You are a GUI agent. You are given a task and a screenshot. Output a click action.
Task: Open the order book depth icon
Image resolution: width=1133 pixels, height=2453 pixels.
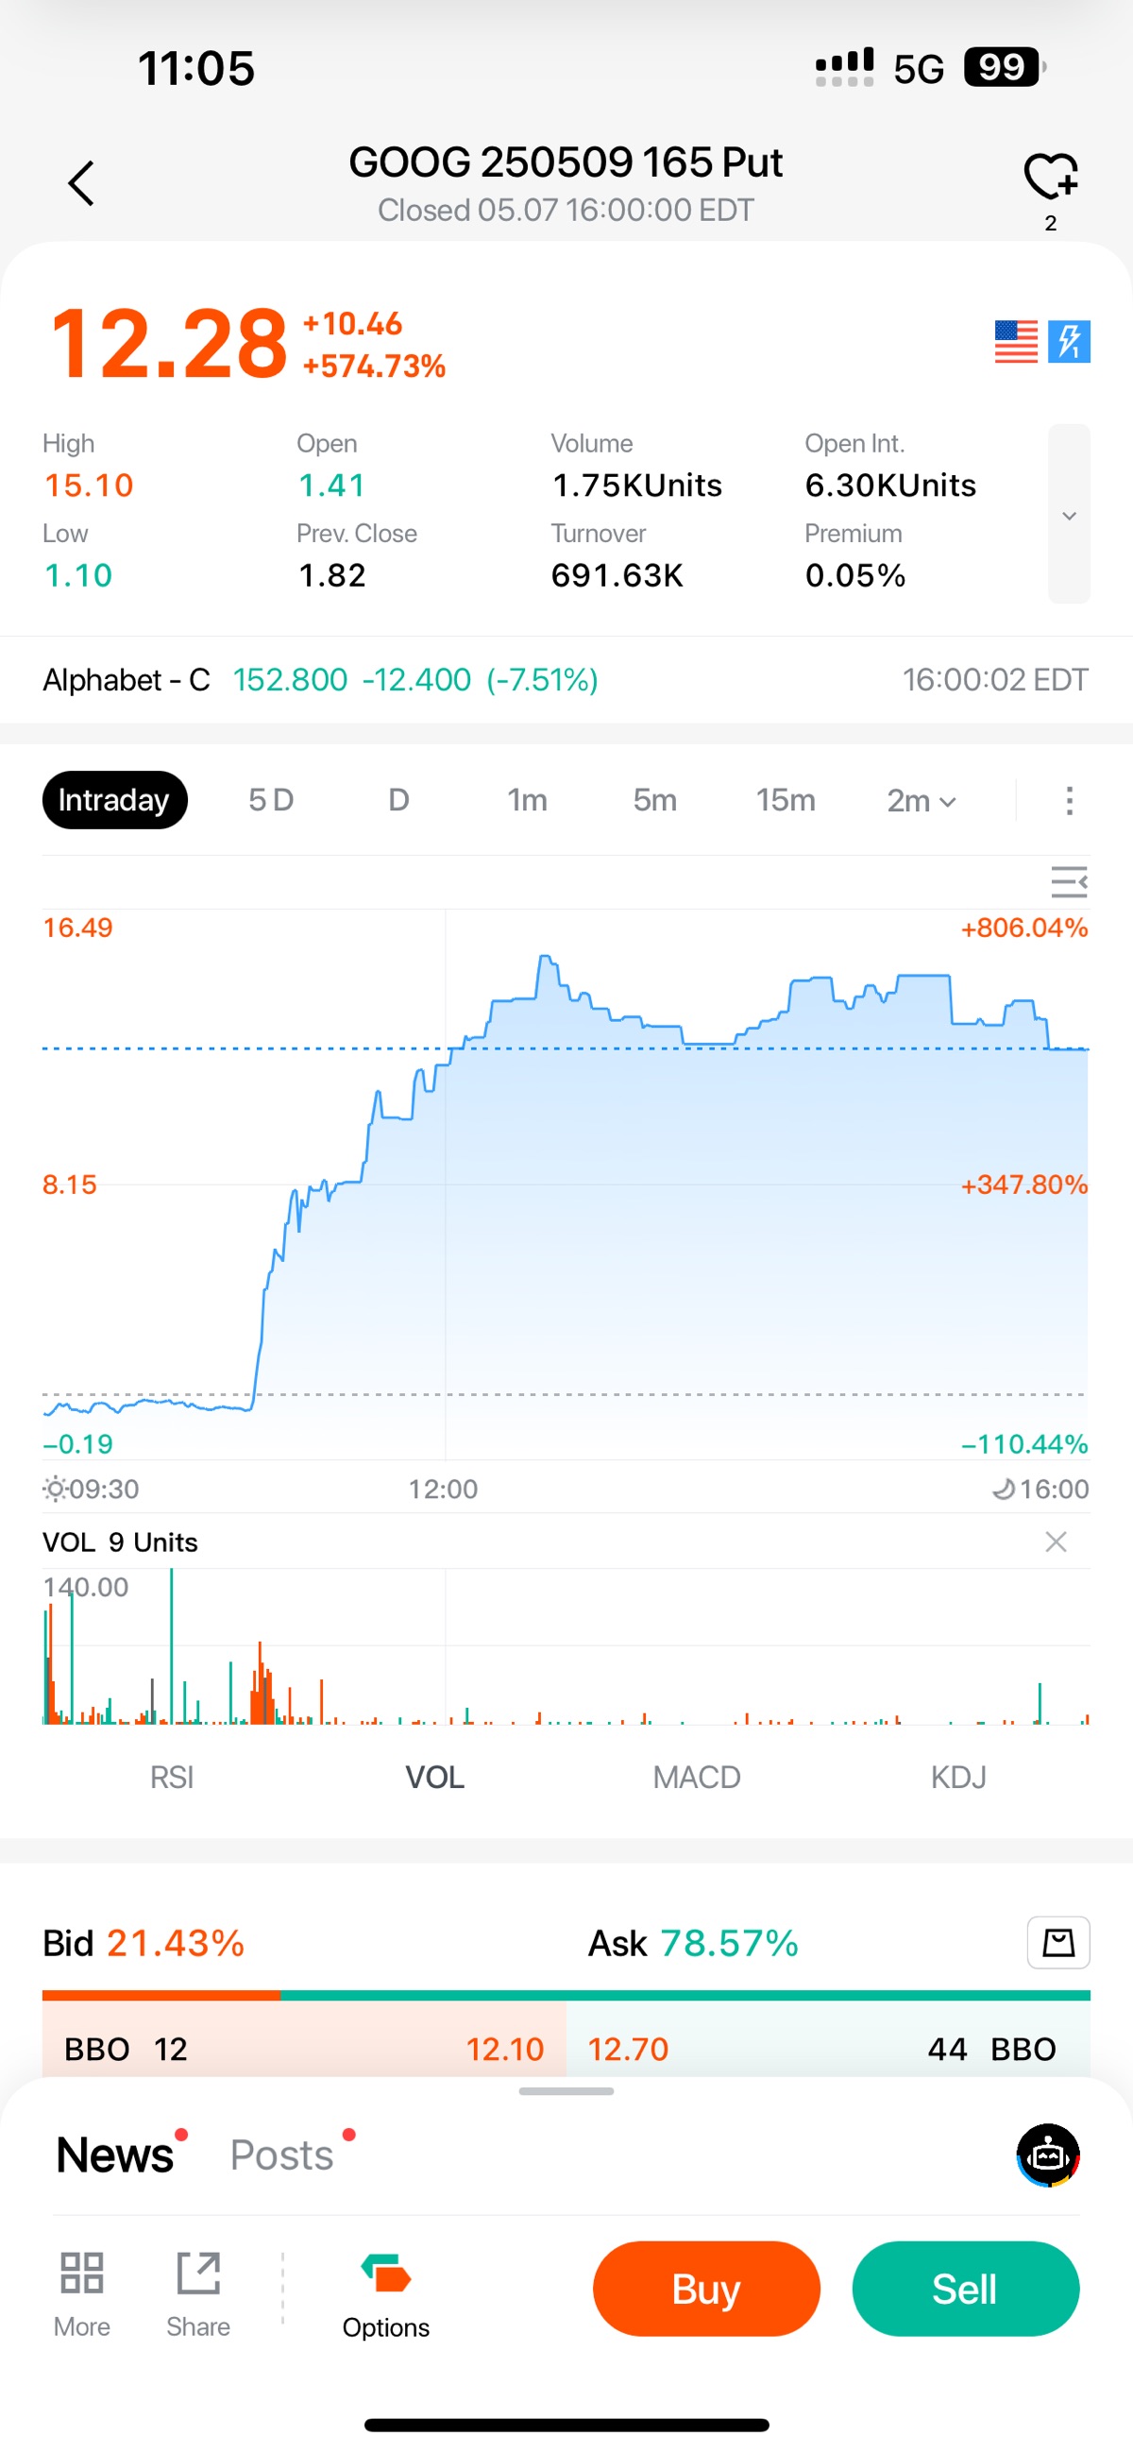(x=1057, y=1942)
